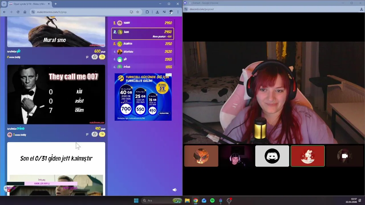The image size is (365, 205).
Task: Star the They call me 007 meme
Action: 102,134
